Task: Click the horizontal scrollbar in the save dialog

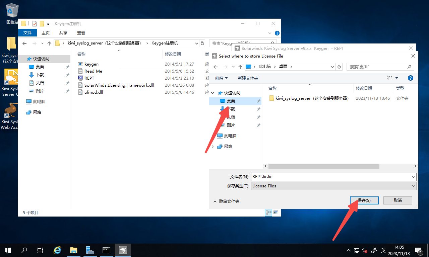Action: [324, 166]
